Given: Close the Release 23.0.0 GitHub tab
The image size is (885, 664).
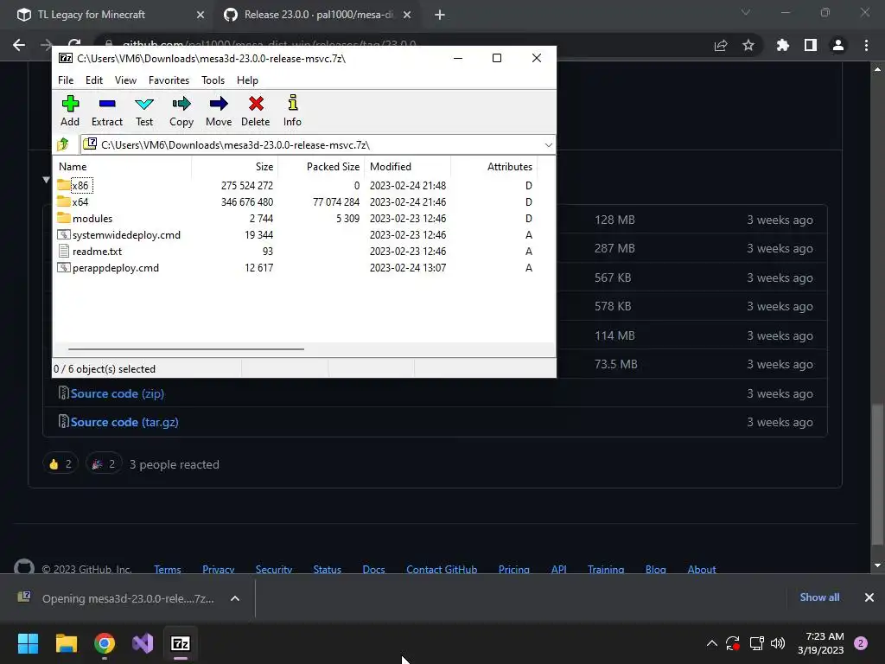Looking at the screenshot, I should pyautogui.click(x=407, y=16).
